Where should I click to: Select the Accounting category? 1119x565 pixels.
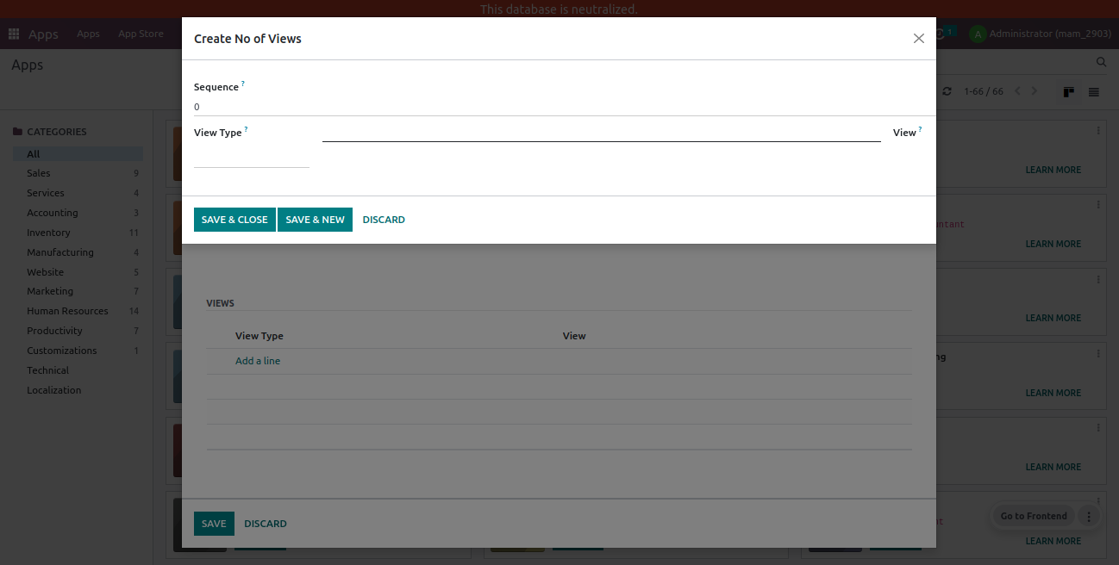pos(78,213)
